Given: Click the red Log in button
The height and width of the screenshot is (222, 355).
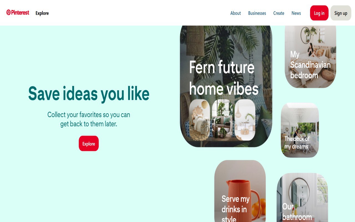Looking at the screenshot, I should [x=319, y=13].
